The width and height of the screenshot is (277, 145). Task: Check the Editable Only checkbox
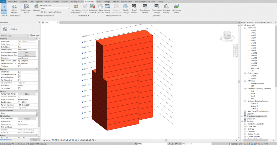[x=230, y=144]
